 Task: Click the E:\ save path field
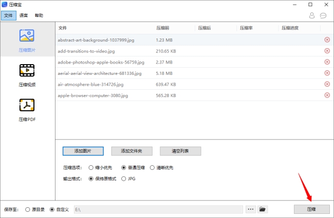pos(158,209)
